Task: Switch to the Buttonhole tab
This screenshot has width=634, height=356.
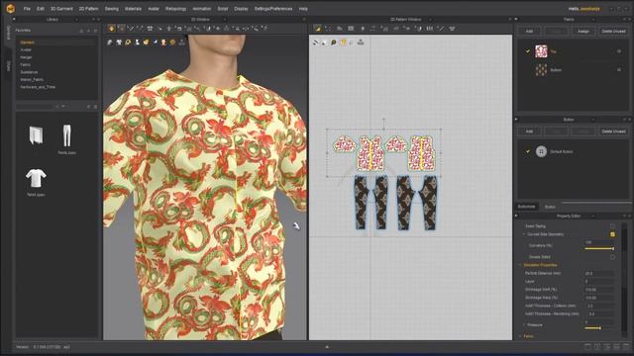Action: 526,207
